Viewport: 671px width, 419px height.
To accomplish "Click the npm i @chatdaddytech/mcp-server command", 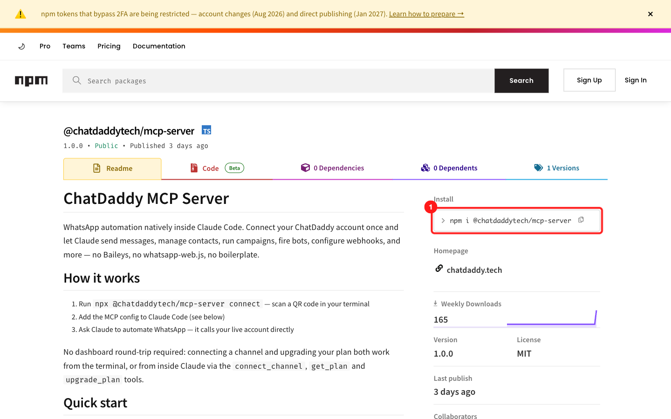I will 510,221.
